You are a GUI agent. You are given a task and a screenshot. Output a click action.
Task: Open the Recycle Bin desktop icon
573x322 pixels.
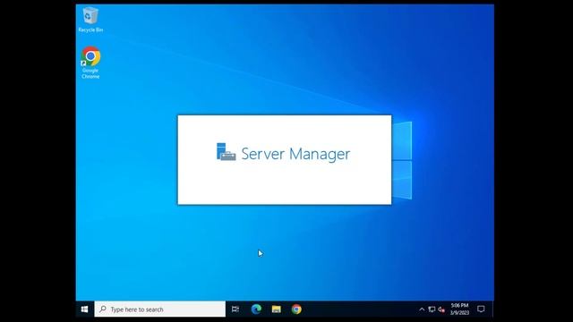click(90, 20)
